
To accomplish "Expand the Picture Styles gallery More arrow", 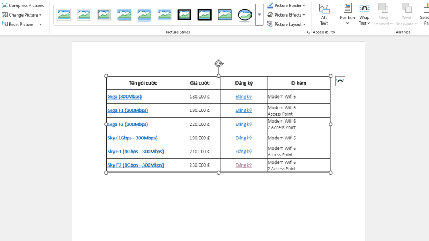I will [x=260, y=14].
